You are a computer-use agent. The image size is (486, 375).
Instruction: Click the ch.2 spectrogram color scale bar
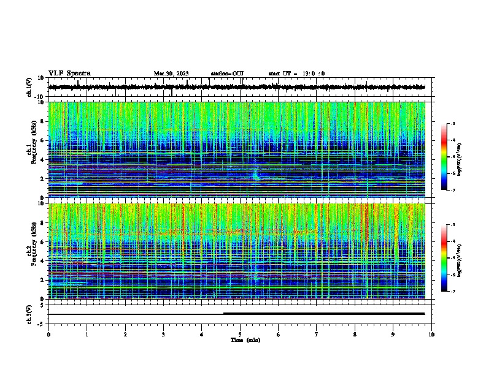(444, 258)
